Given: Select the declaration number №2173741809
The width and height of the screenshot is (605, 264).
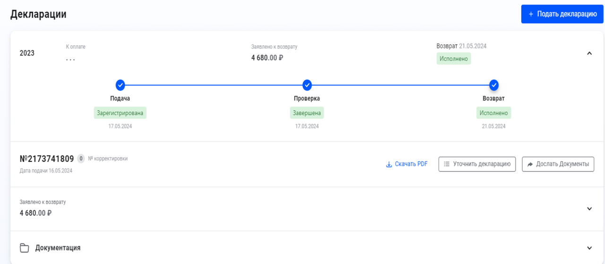Looking at the screenshot, I should click(47, 159).
